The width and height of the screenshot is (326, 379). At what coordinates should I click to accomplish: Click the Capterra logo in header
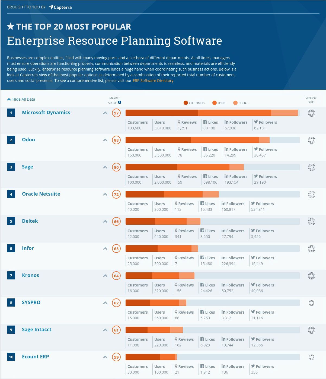(60, 7)
